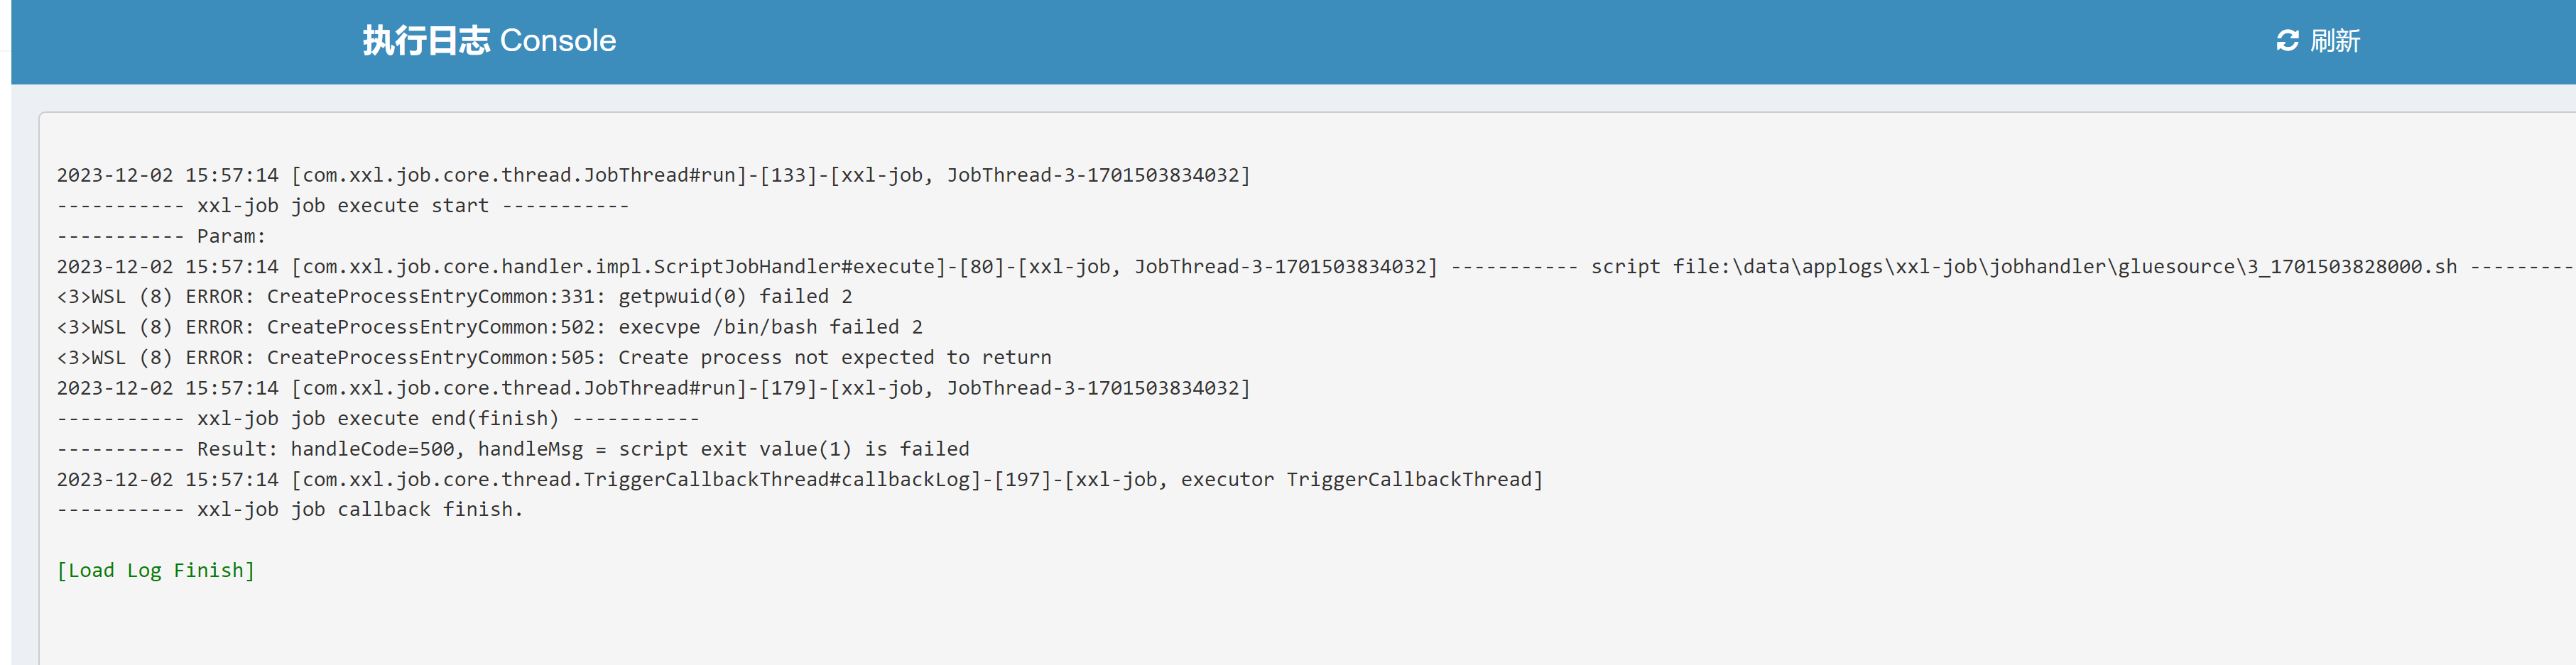This screenshot has height=665, width=2576.
Task: Click the green '[Load Log Finish]' text
Action: [x=156, y=571]
